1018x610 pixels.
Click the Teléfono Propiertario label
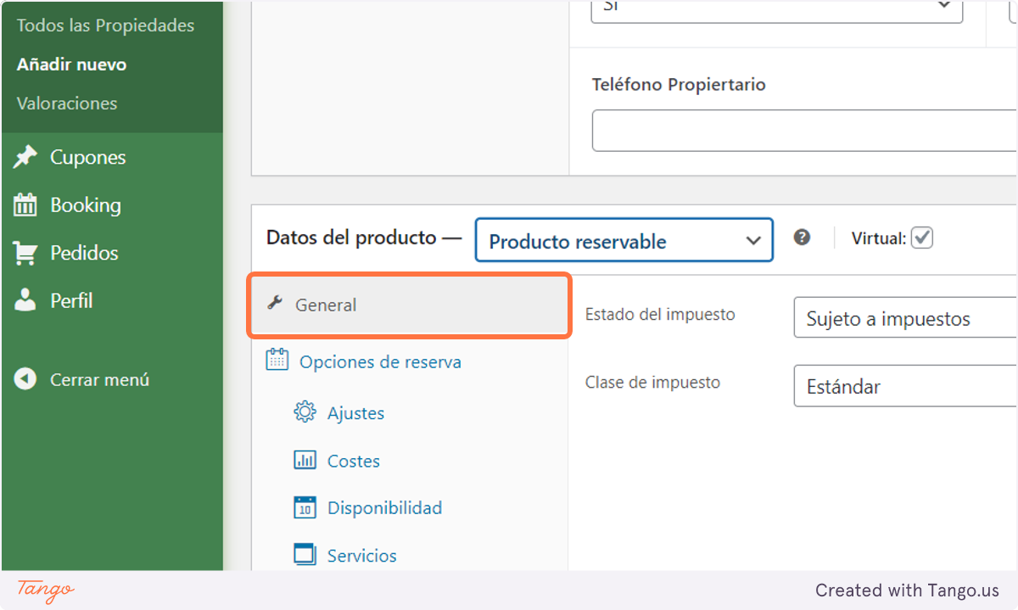tap(679, 85)
